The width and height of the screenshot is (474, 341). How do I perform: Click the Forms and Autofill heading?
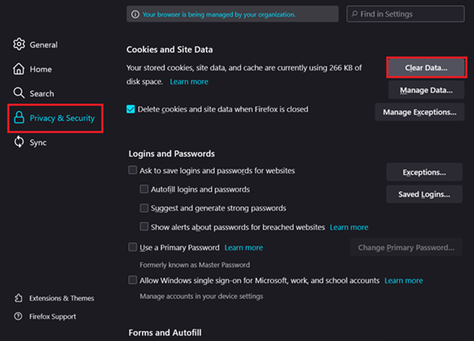coord(165,333)
